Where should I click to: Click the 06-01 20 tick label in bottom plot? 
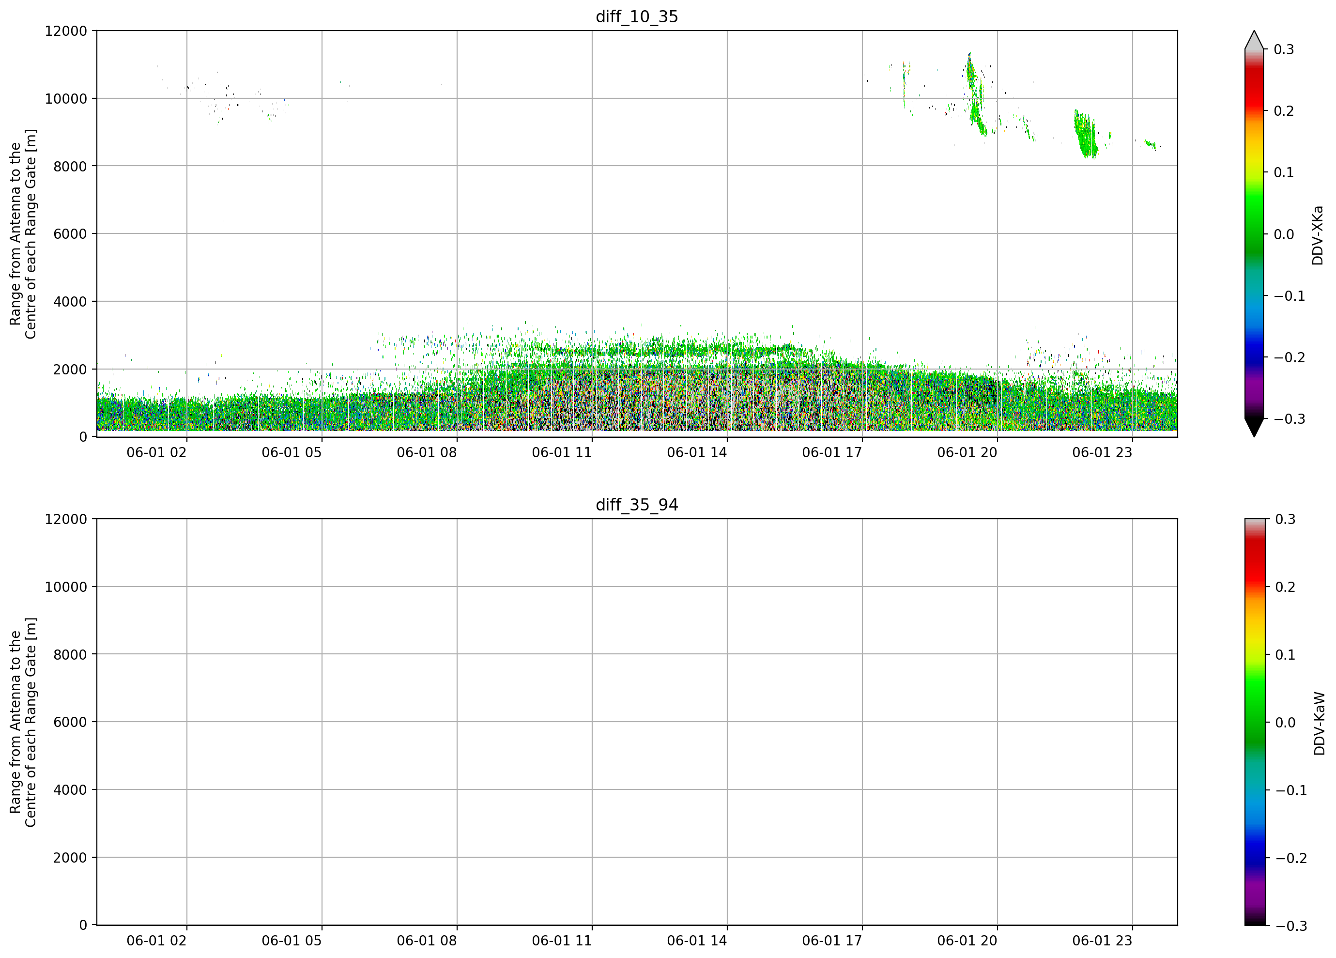click(967, 941)
